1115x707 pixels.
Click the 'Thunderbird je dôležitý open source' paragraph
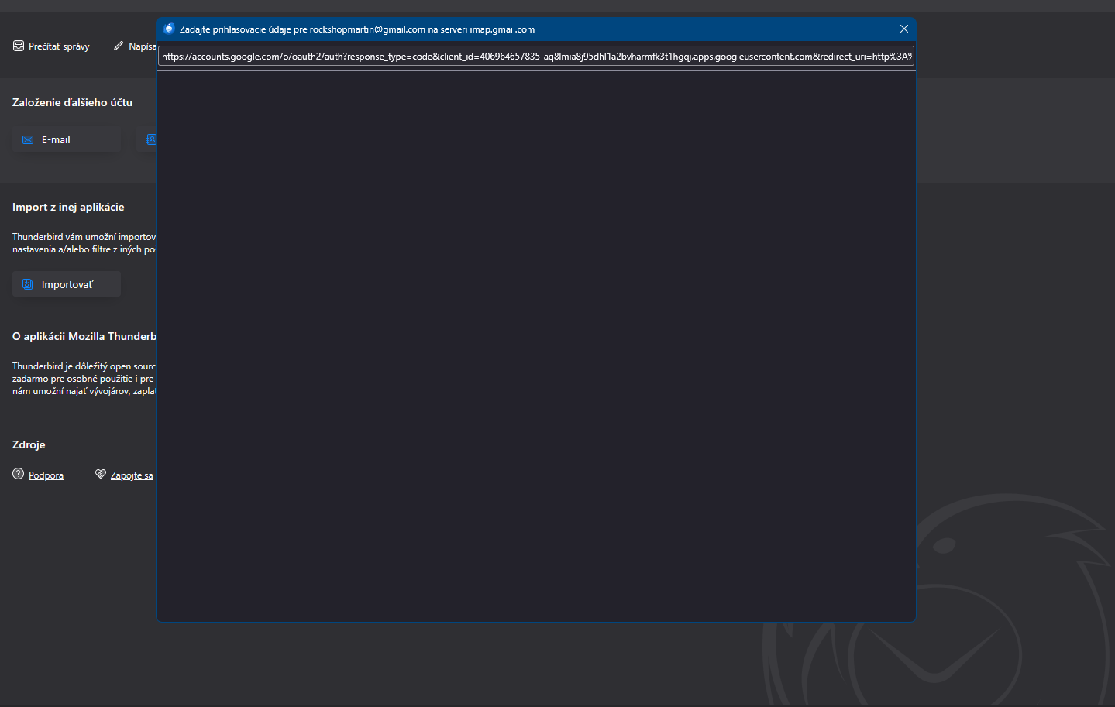[x=84, y=379]
